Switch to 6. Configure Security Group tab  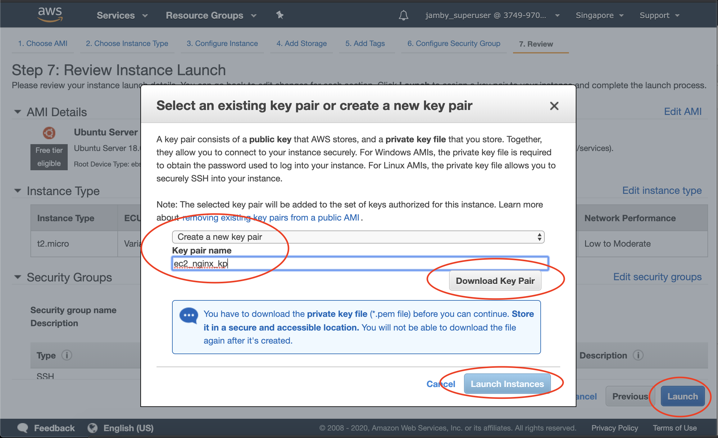click(x=453, y=43)
